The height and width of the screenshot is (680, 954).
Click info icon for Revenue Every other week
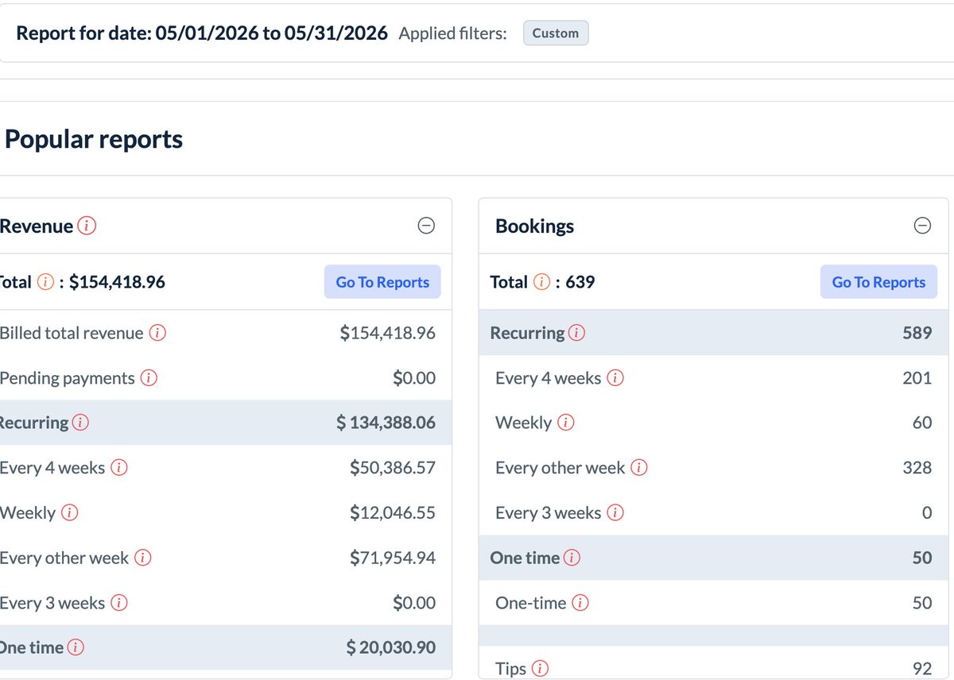pyautogui.click(x=142, y=558)
